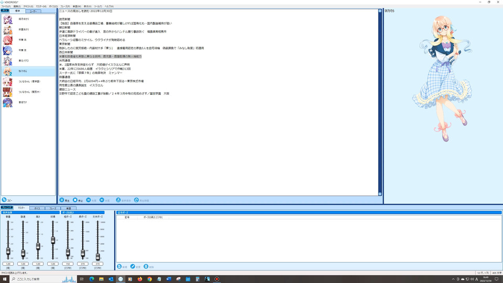Open Microsoft Edge from the taskbar
This screenshot has height=283, width=503.
tap(91, 279)
